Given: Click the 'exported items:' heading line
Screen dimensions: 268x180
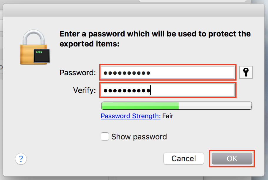Looking at the screenshot, I should pos(90,44).
